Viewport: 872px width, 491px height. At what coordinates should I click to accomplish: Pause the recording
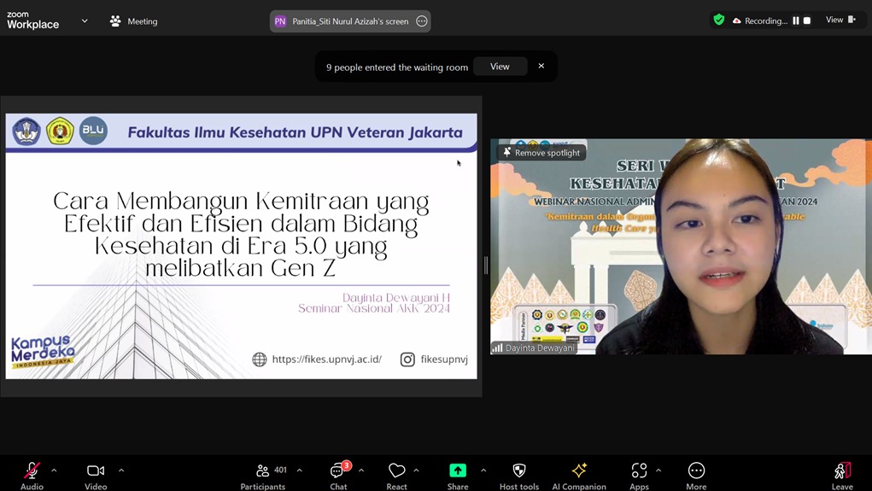tap(796, 20)
